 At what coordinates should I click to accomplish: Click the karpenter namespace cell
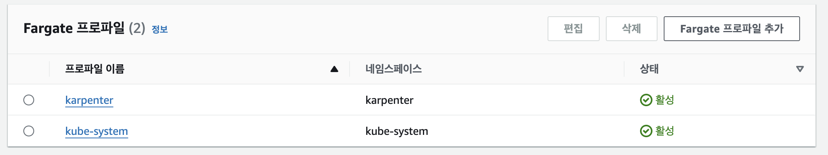point(390,100)
